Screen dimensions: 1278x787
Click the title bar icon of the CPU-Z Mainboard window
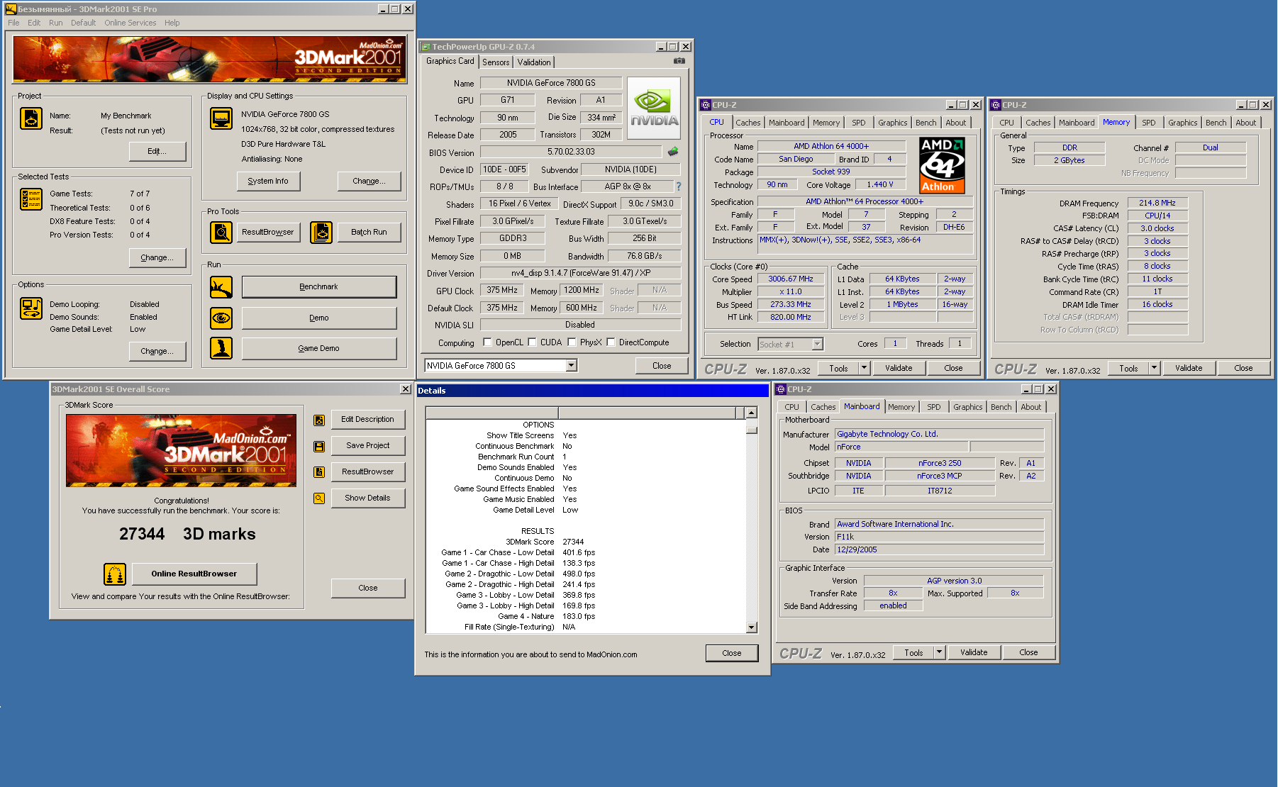[781, 389]
